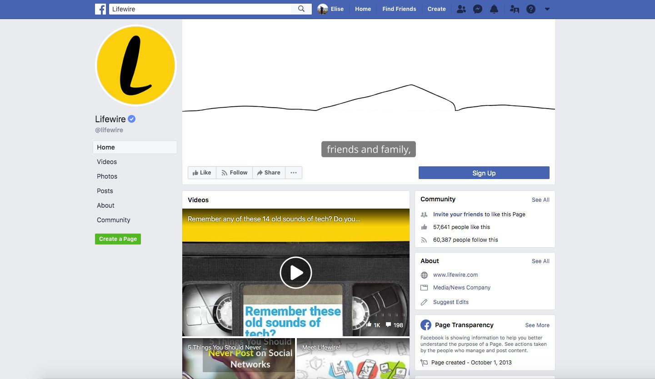Open the Quick Help question mark
Screen dimensions: 655x379
[x=531, y=9]
